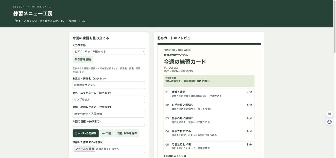Click the 練習メニュー工房 page title
Viewport: 336px width, 158px height.
pyautogui.click(x=33, y=14)
